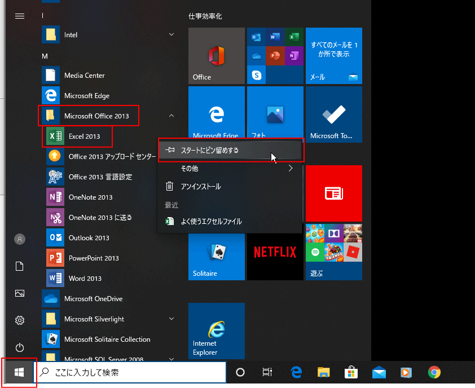Screen dimensions: 475x388
Task: Open the media player taskbar icon
Action: click(406, 372)
